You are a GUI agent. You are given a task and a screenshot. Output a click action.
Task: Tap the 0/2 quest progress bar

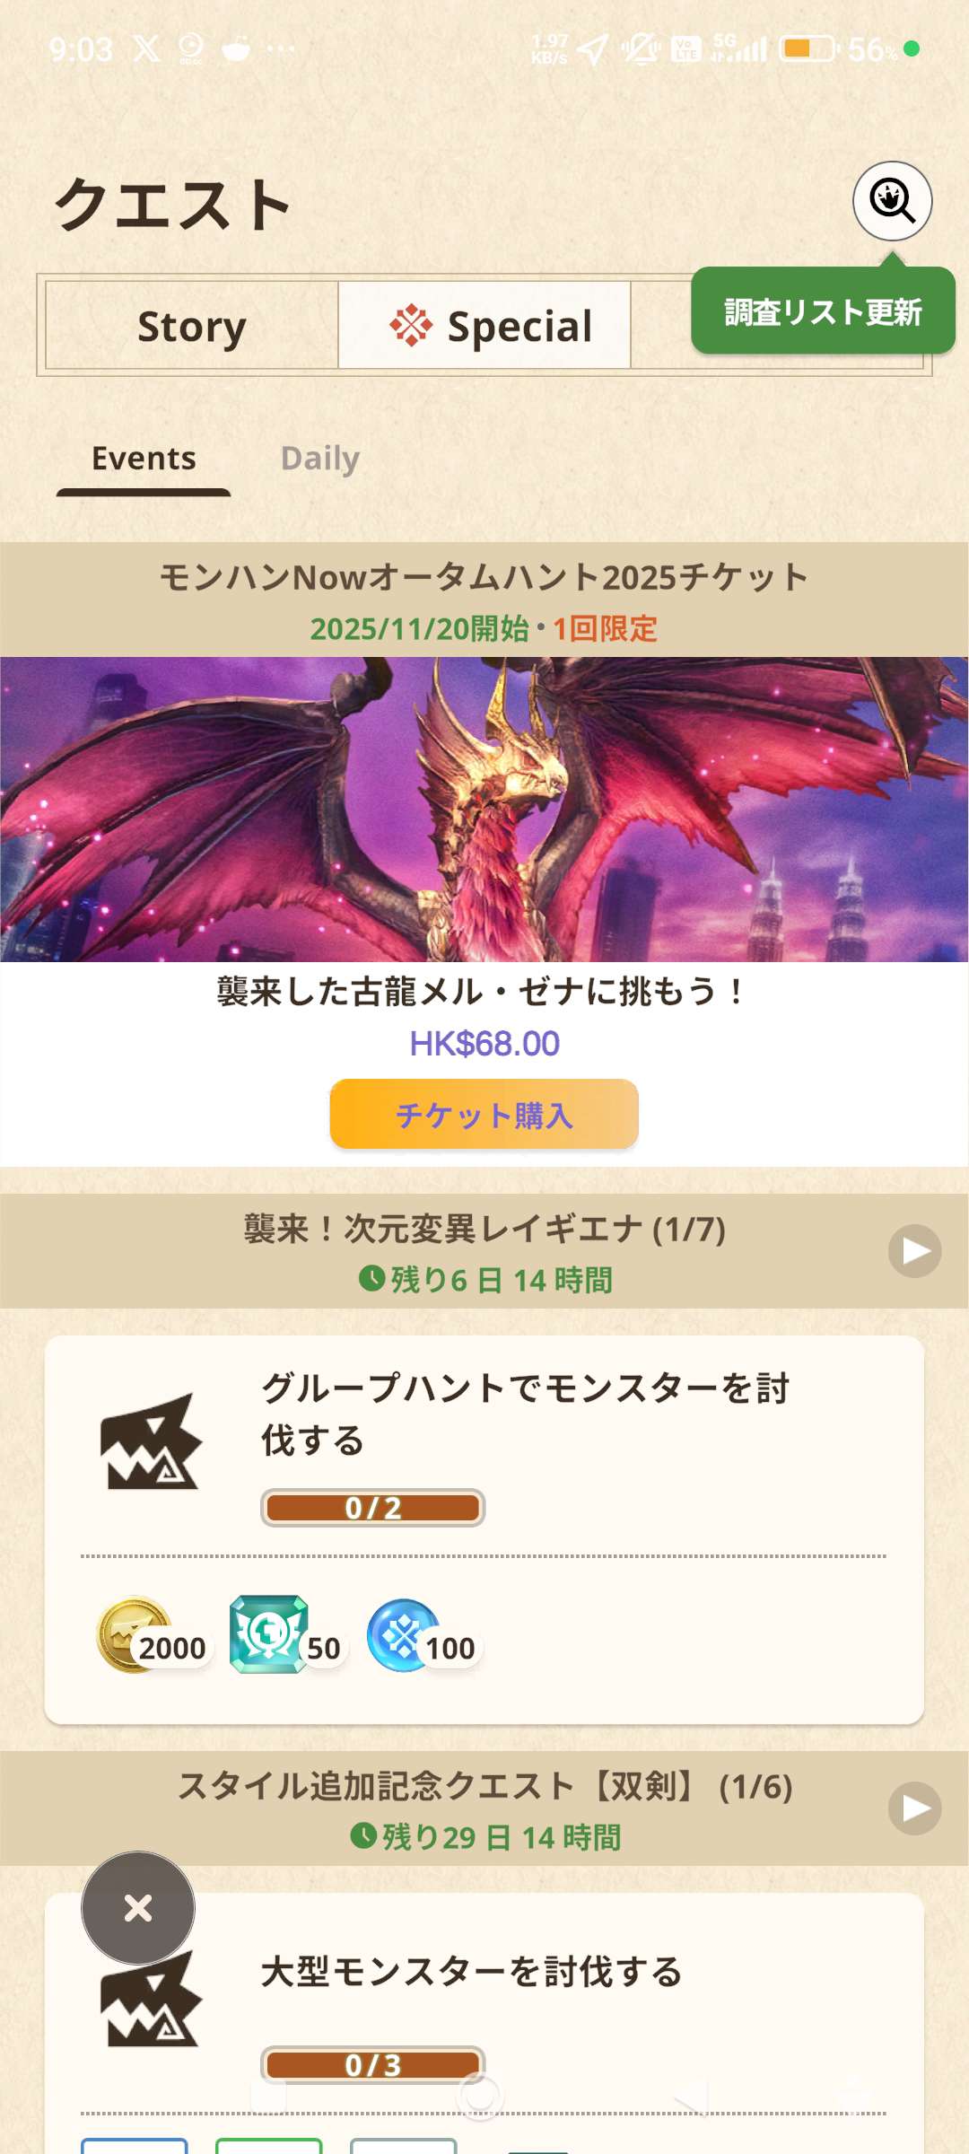coord(373,1508)
